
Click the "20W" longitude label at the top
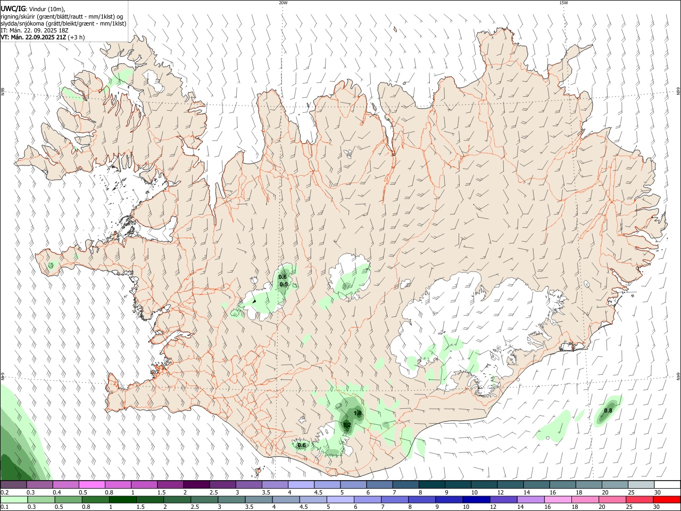[x=283, y=3]
